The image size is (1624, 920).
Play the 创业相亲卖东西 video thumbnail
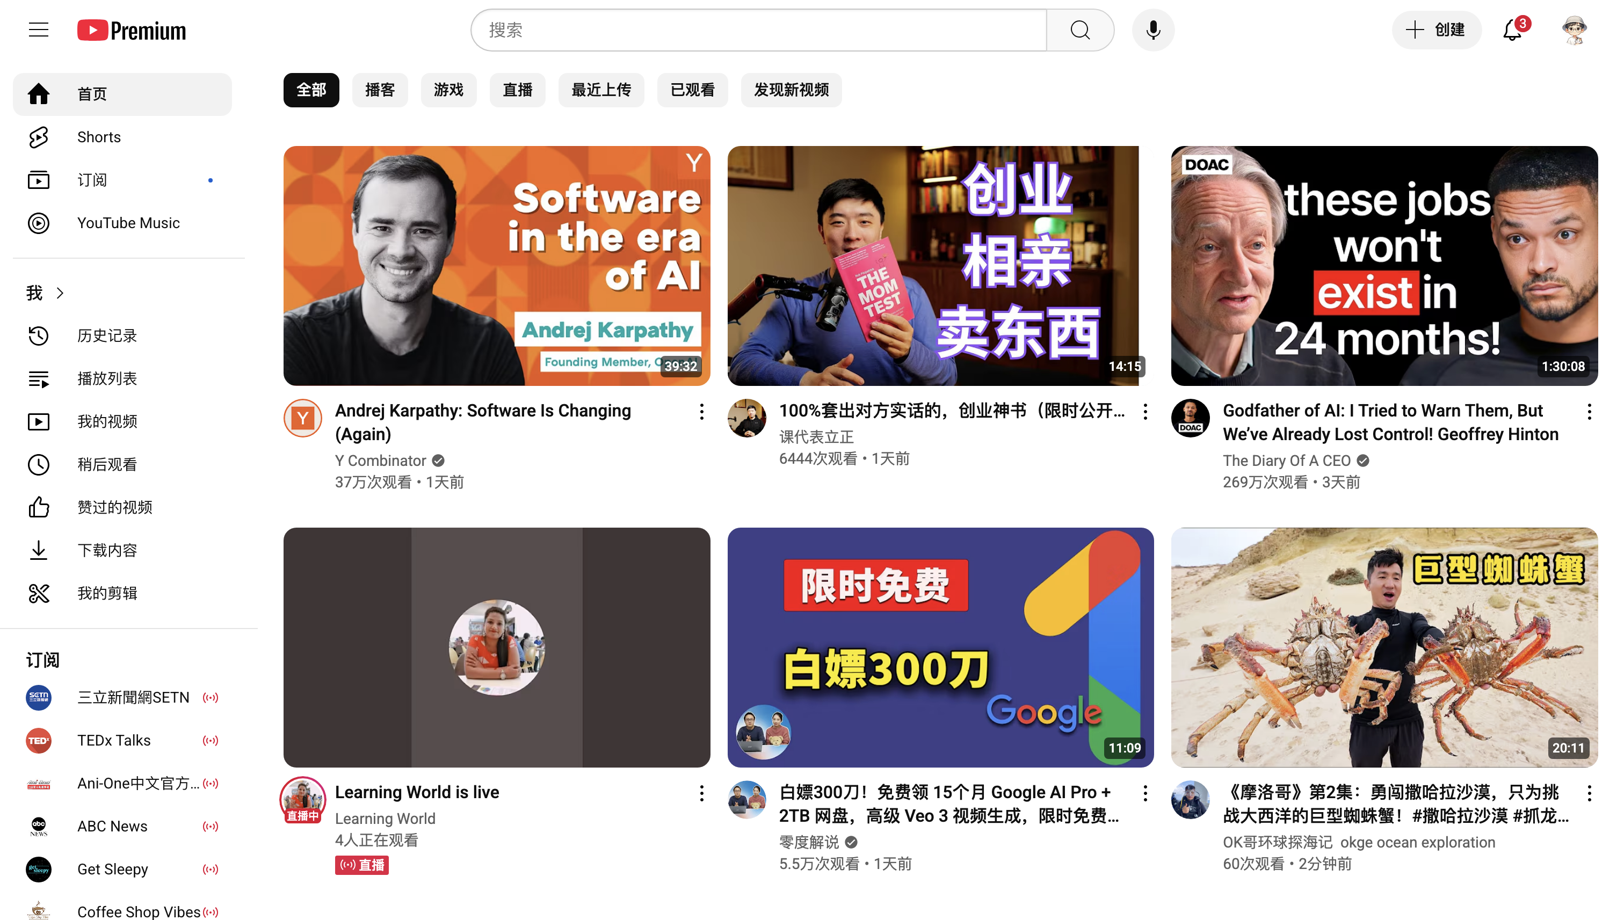click(941, 266)
